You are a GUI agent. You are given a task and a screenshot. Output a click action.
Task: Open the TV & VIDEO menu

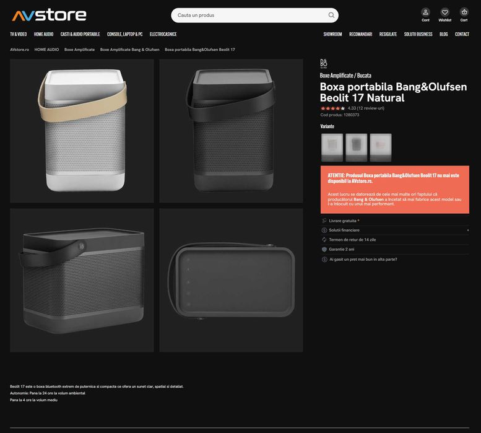(x=19, y=34)
